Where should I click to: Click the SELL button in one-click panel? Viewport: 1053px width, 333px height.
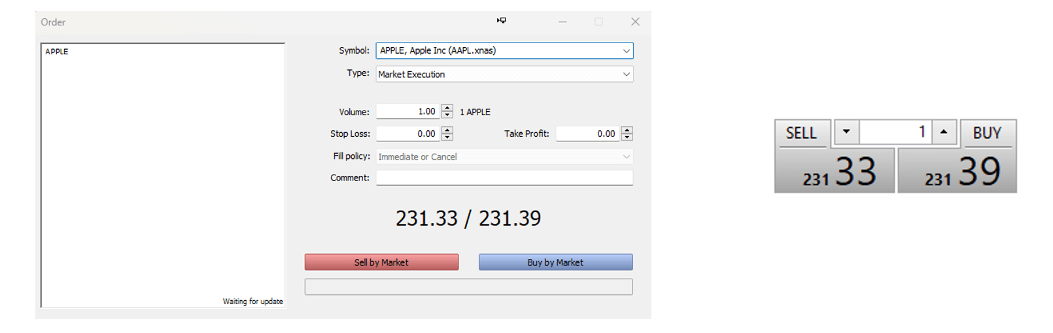(x=802, y=133)
